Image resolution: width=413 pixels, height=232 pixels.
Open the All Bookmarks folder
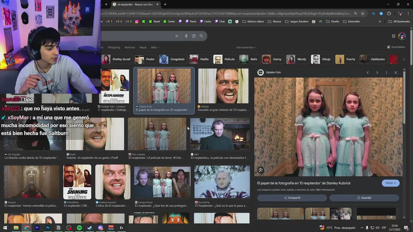(399, 22)
